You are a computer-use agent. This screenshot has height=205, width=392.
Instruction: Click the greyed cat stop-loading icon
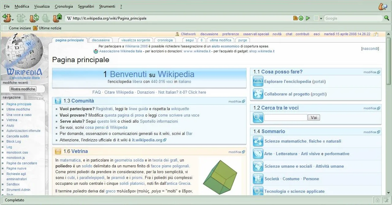coord(45,18)
